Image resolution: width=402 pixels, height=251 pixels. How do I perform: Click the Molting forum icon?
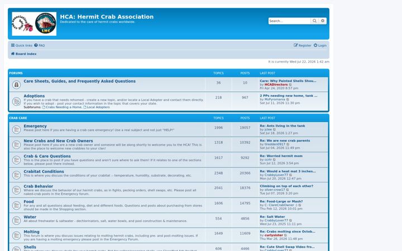(x=16, y=235)
